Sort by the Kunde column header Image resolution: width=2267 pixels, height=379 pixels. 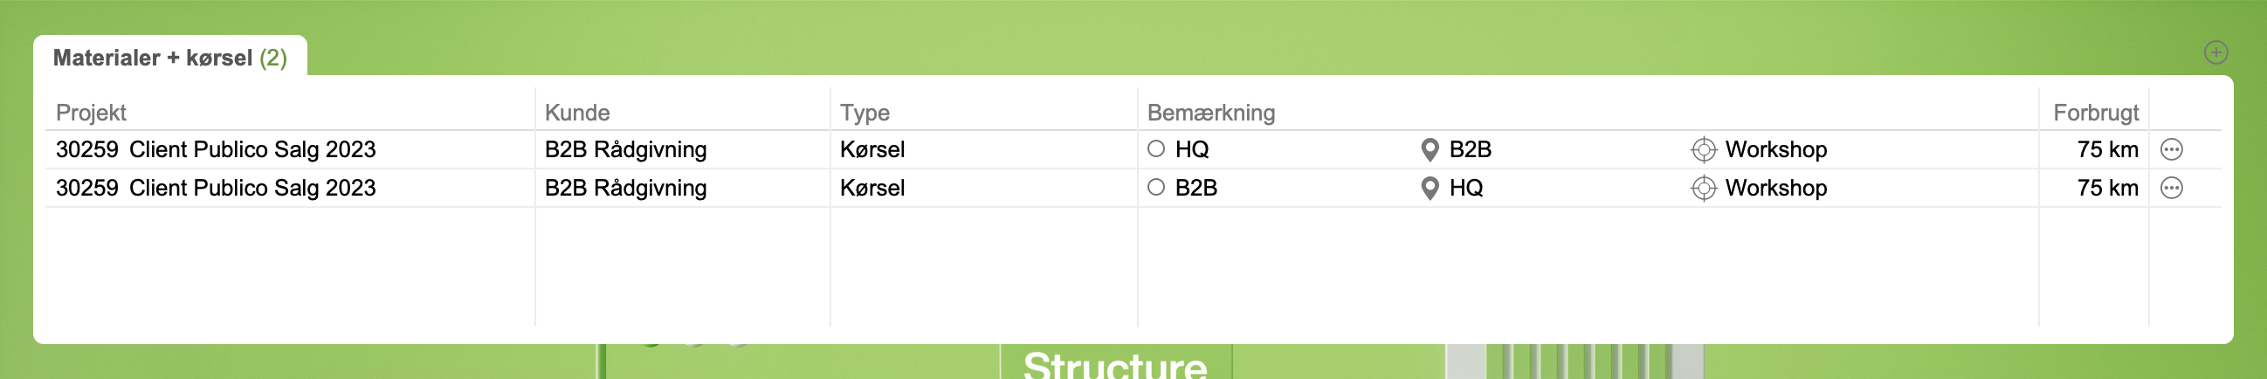[576, 113]
